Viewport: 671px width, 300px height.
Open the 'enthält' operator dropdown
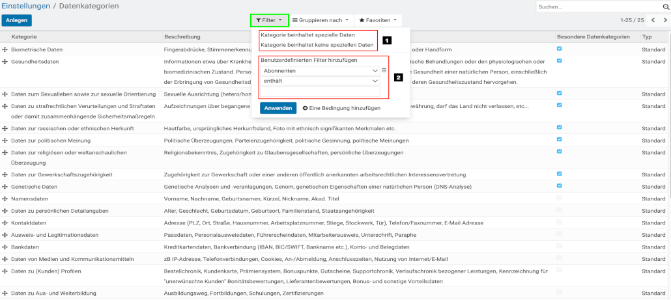tap(319, 81)
